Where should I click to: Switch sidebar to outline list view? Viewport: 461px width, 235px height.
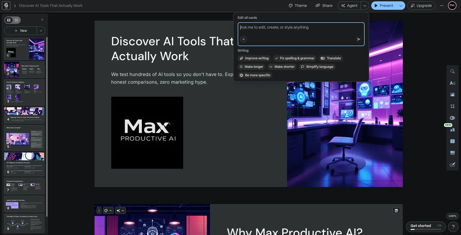point(16,20)
